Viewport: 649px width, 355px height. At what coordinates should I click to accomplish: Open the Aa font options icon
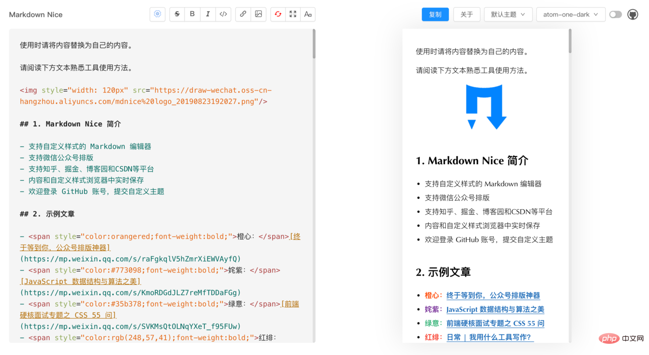308,14
